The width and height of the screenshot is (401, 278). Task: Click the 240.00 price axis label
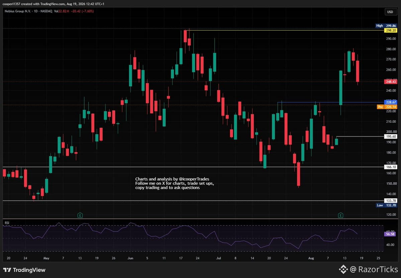click(391, 90)
